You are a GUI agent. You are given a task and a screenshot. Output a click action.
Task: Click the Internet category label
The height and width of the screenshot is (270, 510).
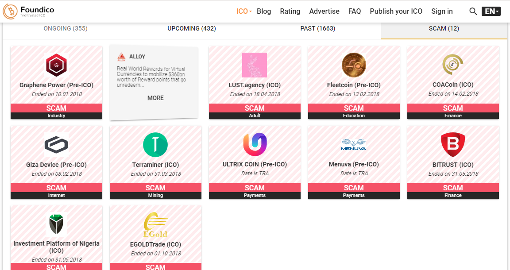(56, 196)
